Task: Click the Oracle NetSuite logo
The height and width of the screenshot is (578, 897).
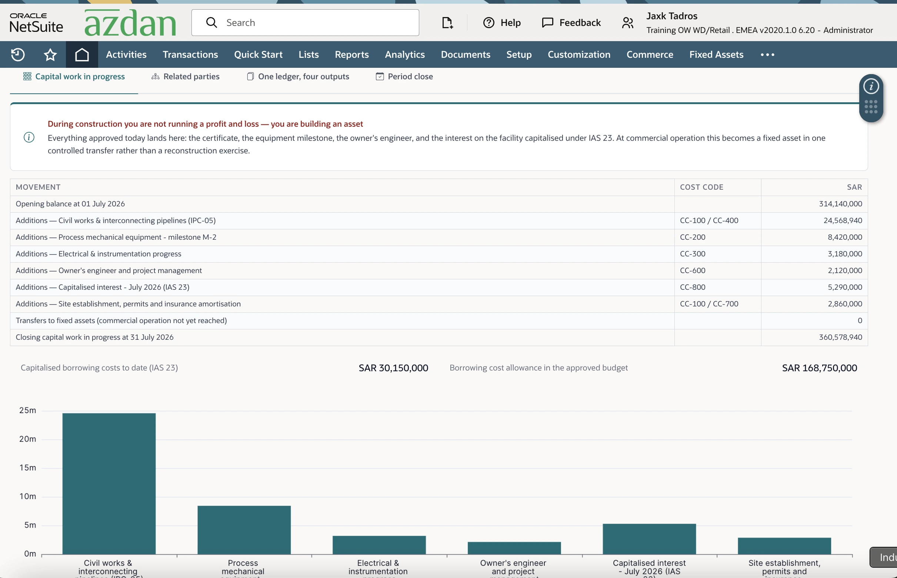Action: tap(36, 23)
